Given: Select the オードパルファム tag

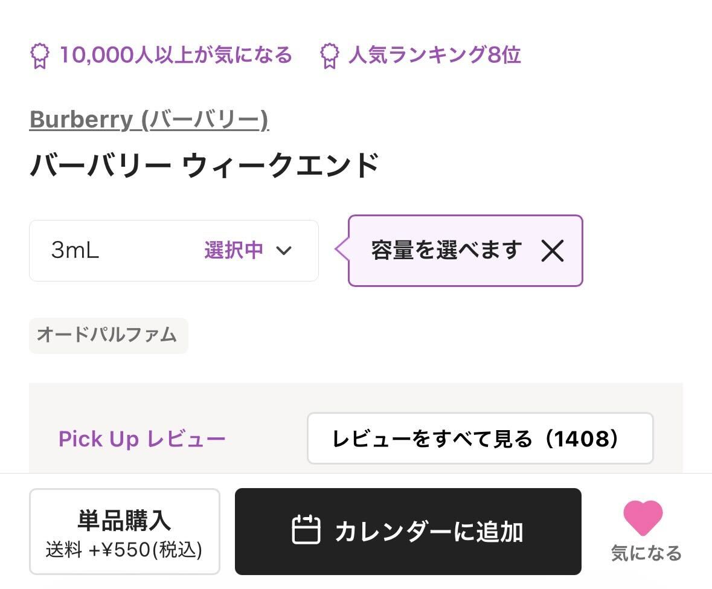Looking at the screenshot, I should point(108,335).
